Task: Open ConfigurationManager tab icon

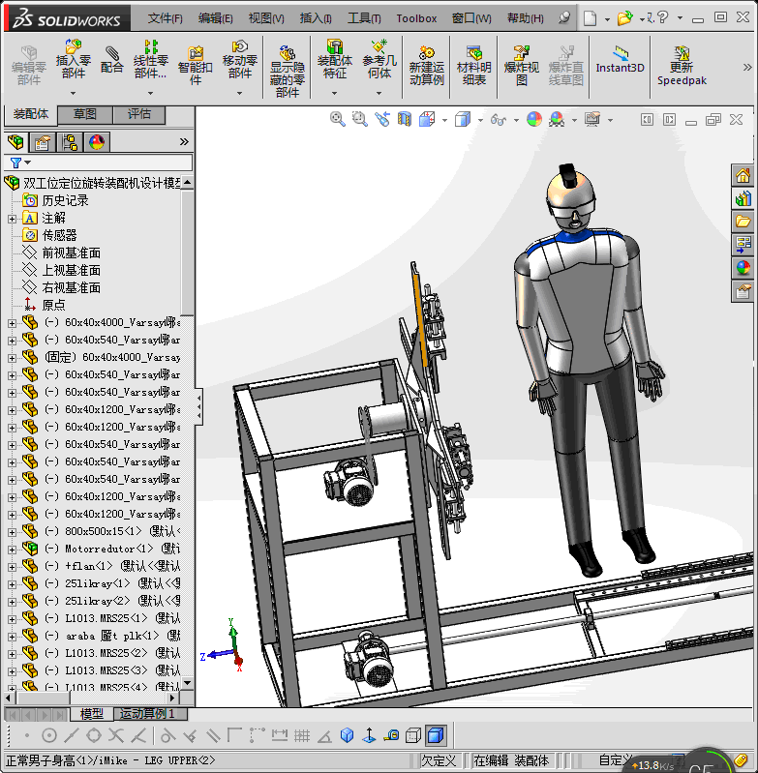Action: point(70,142)
